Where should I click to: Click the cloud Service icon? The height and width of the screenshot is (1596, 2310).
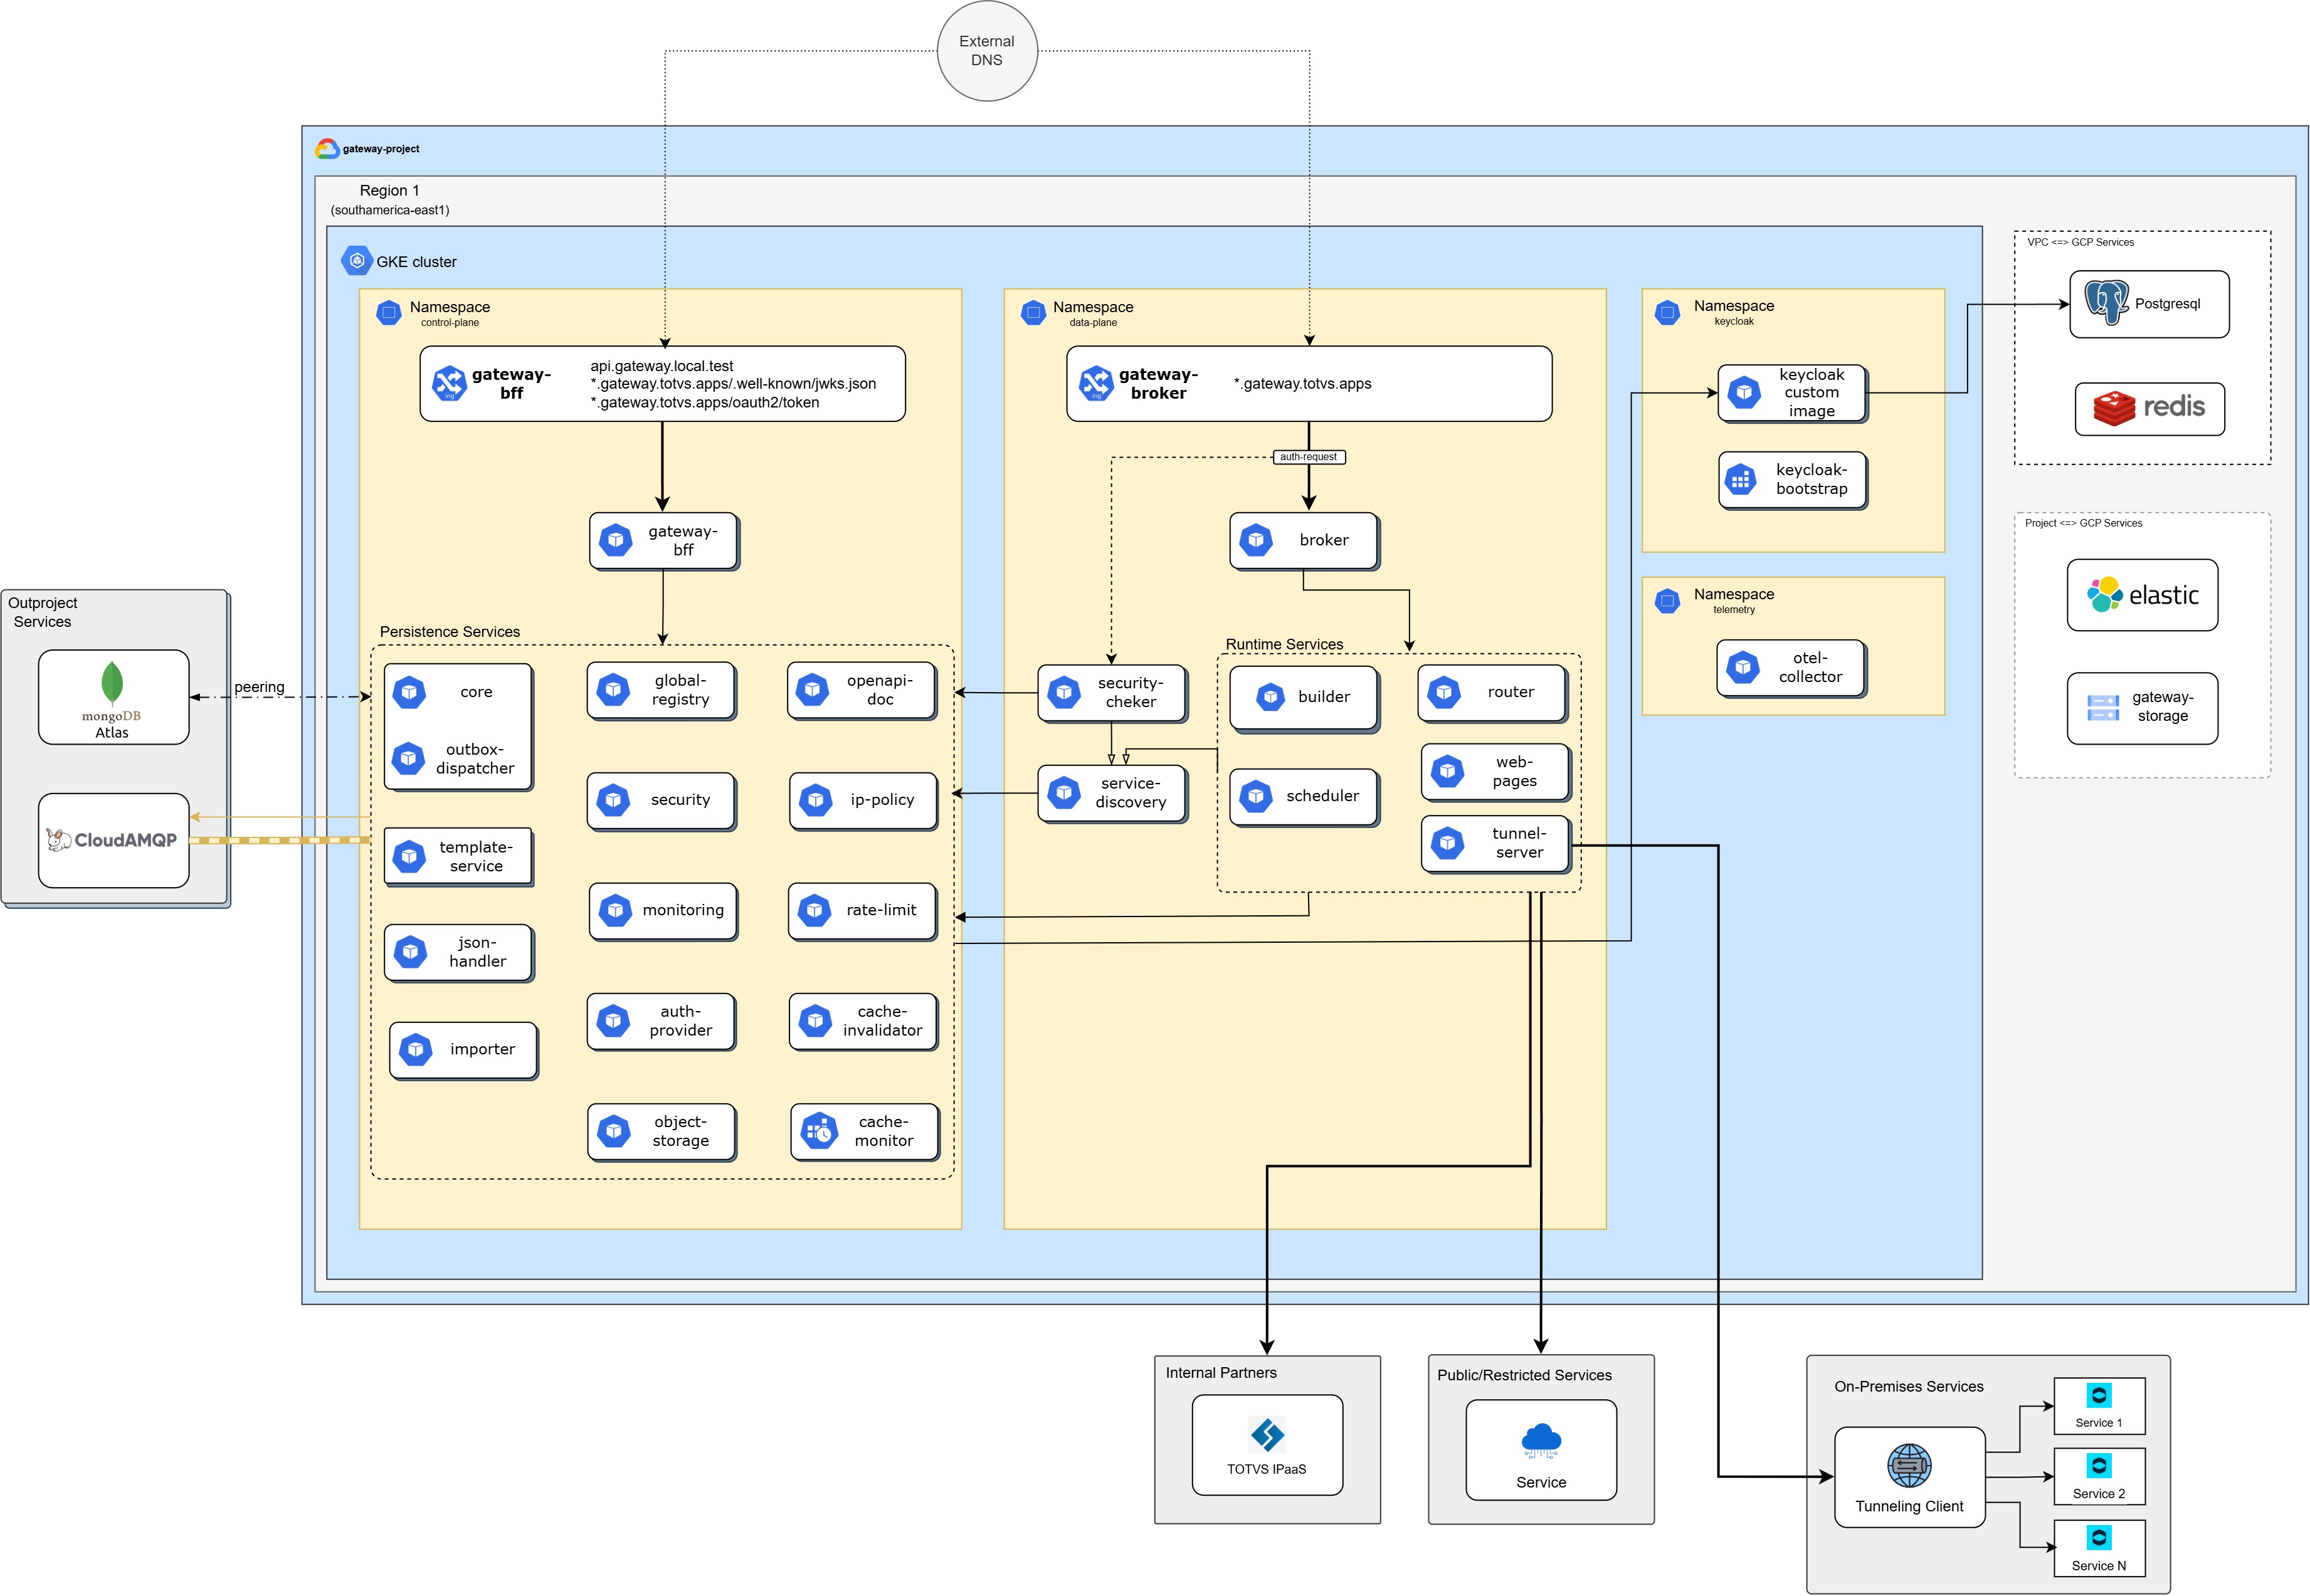1541,1441
